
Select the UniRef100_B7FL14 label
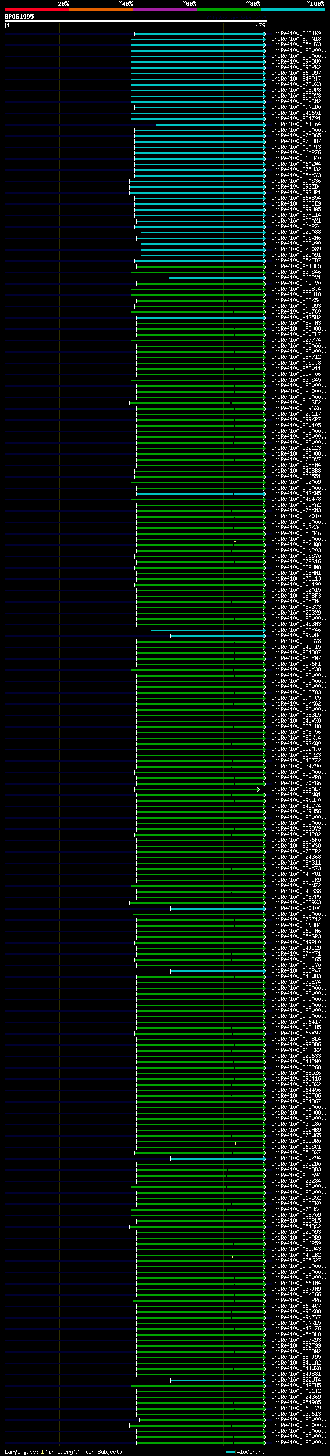[296, 215]
